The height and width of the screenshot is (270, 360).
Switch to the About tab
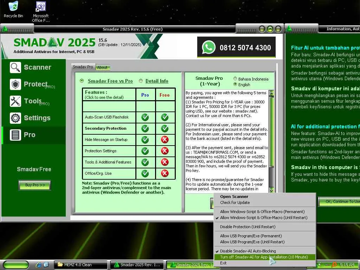click(102, 67)
